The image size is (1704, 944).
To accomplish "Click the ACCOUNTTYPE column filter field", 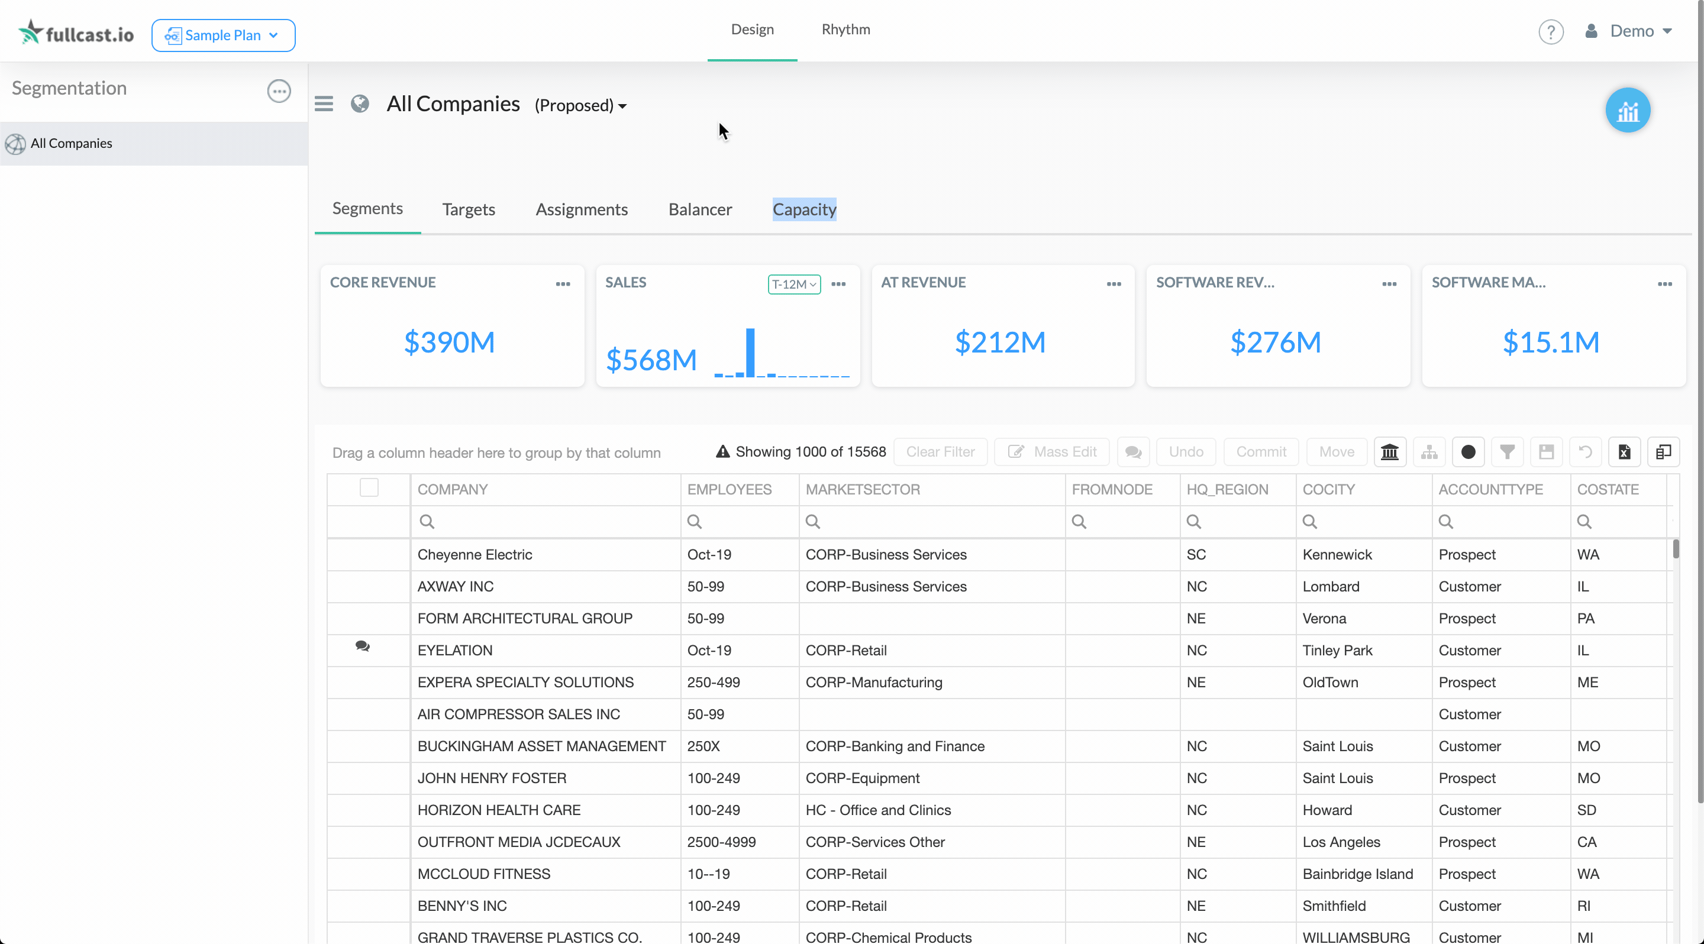I will [x=1501, y=522].
